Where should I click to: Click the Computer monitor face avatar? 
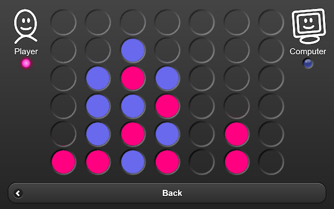click(308, 26)
